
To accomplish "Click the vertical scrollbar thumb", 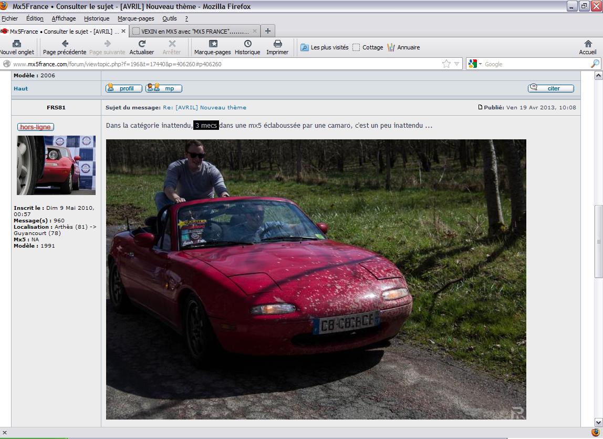I will click(x=598, y=241).
